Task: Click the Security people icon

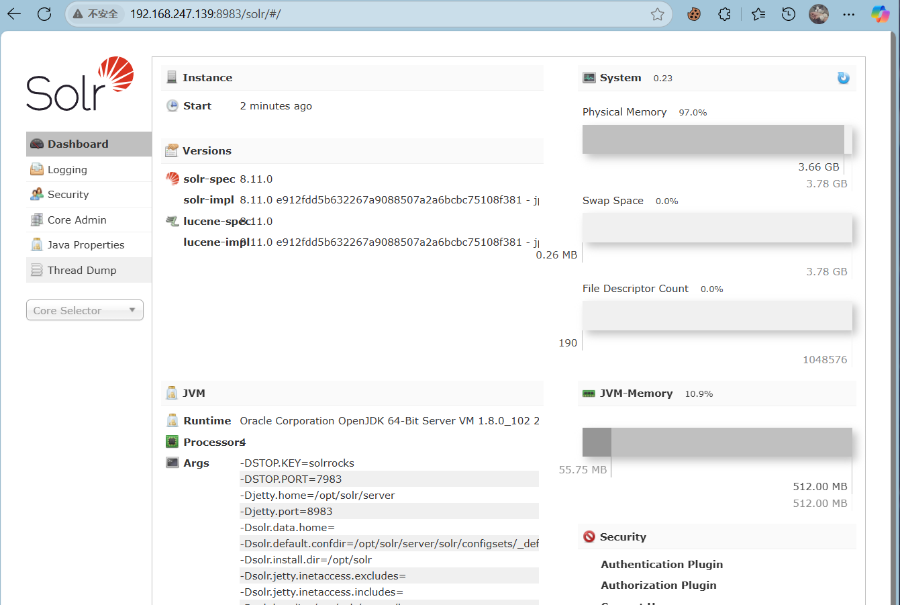Action: click(37, 194)
